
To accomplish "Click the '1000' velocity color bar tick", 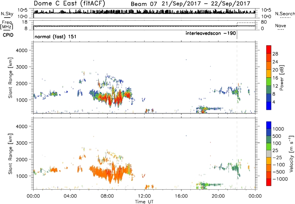I will pos(278,129).
